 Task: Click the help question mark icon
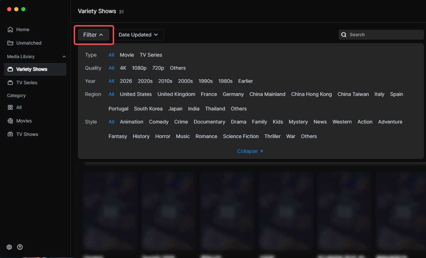(x=20, y=247)
